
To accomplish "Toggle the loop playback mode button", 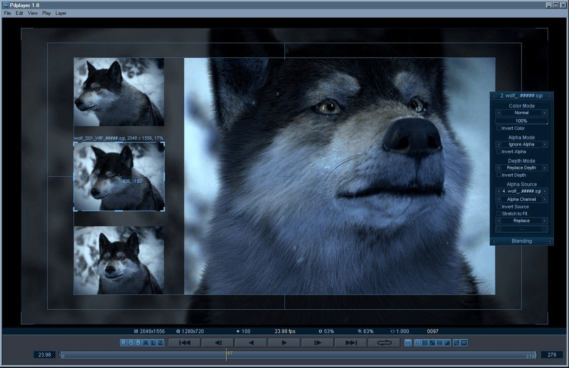I will [384, 343].
